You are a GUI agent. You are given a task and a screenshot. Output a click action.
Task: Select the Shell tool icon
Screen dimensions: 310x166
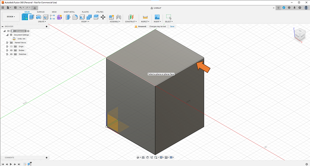pyautogui.click(x=82, y=17)
